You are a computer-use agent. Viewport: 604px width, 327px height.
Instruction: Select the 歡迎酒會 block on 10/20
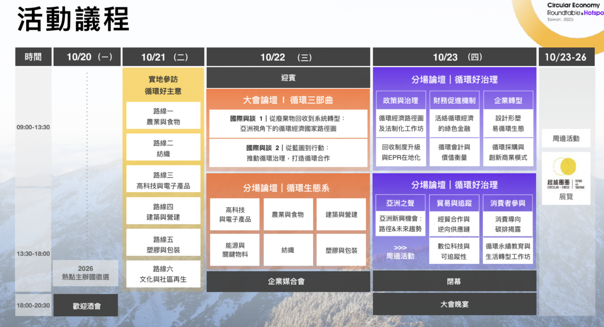click(86, 305)
